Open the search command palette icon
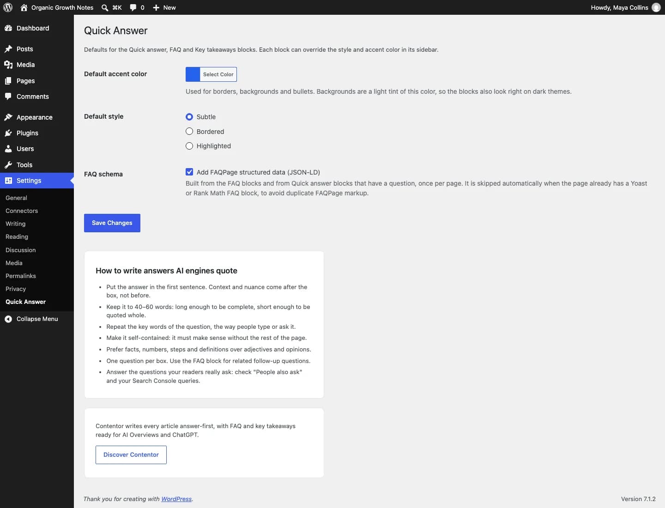This screenshot has width=665, height=508. point(105,7)
